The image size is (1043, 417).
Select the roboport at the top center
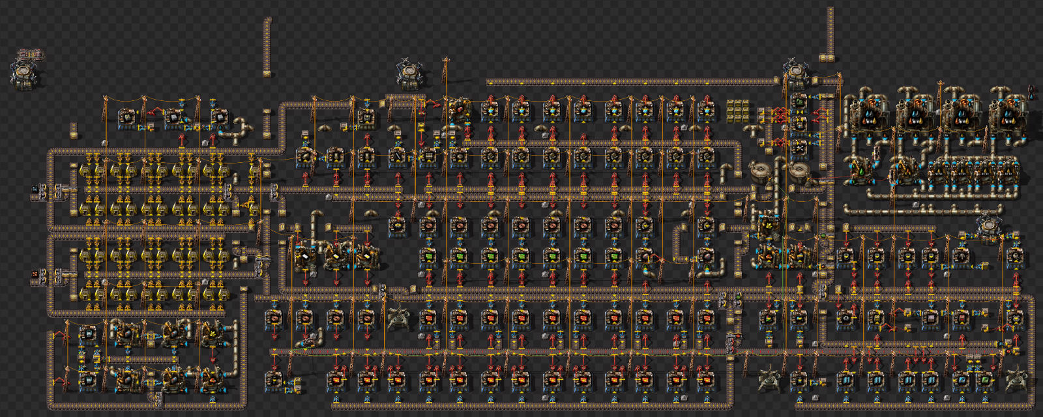[x=410, y=74]
